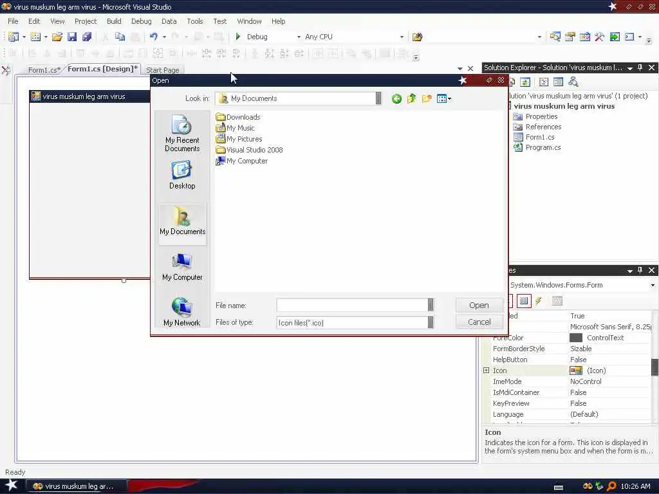Click the Undo toolbar icon

(x=153, y=37)
